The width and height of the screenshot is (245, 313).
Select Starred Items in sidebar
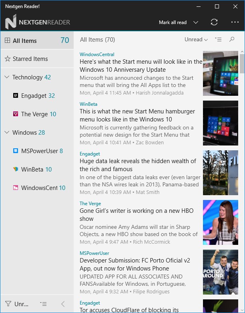point(37,59)
